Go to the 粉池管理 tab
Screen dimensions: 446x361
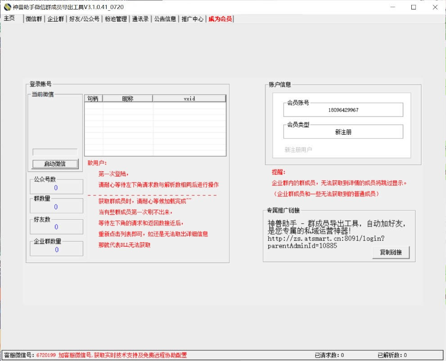click(x=116, y=19)
